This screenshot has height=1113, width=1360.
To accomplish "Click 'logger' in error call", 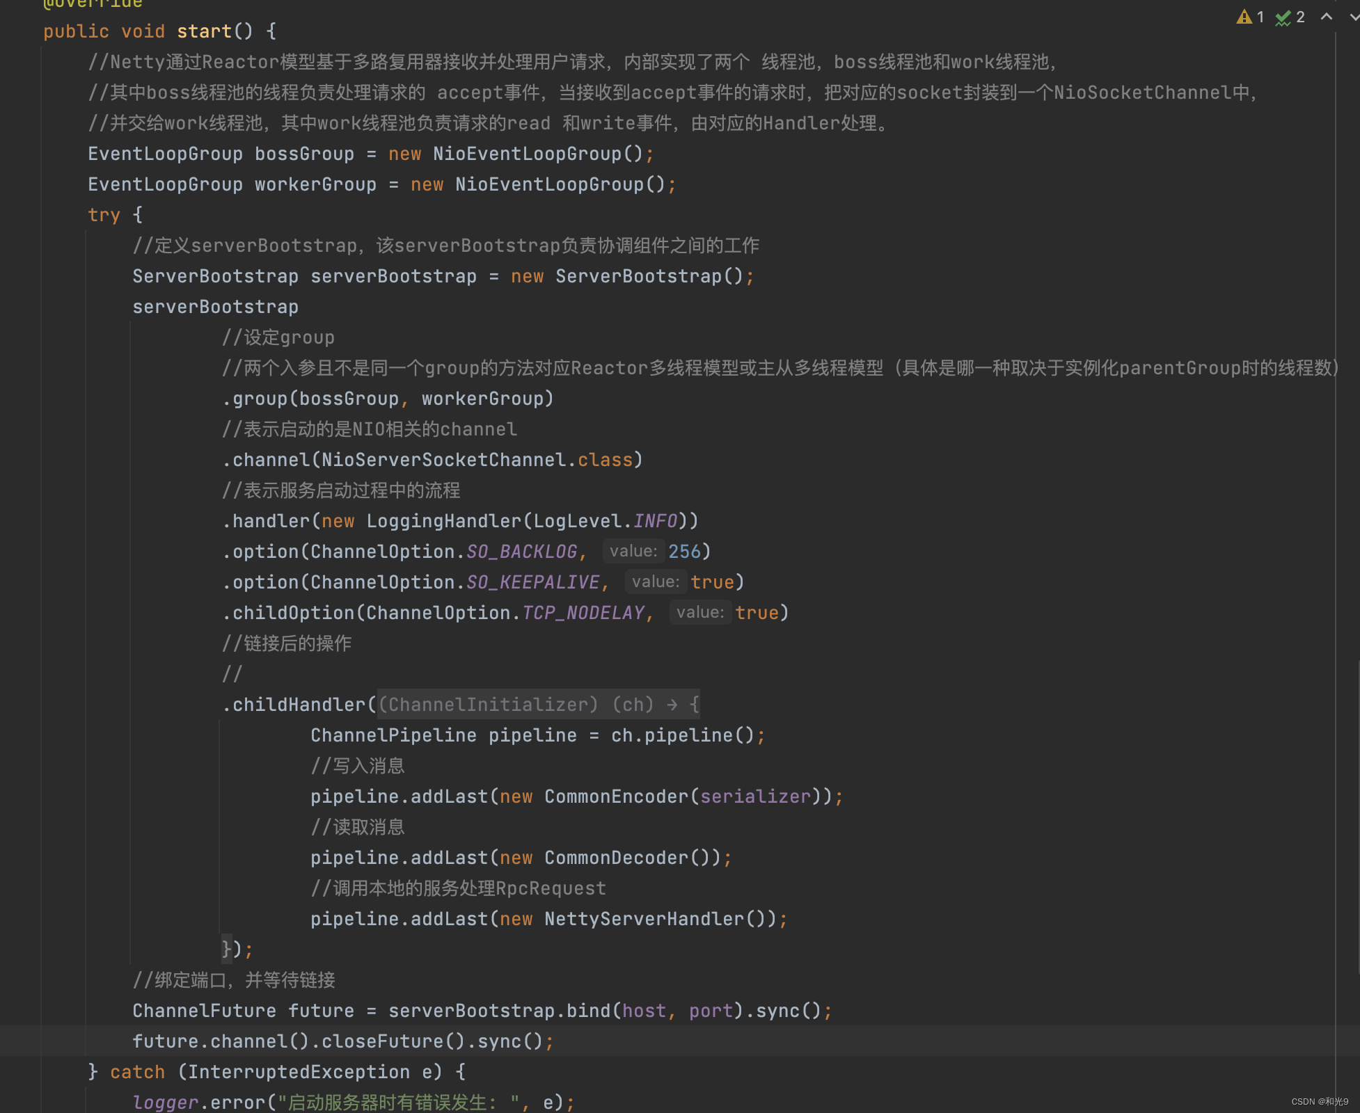I will coord(165,1103).
